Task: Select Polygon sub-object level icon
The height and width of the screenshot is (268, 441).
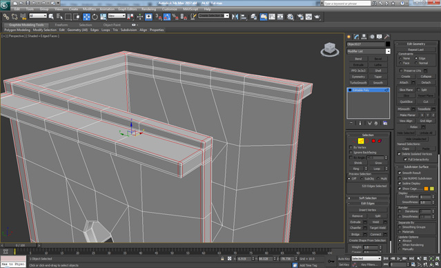Action: tap(373, 141)
